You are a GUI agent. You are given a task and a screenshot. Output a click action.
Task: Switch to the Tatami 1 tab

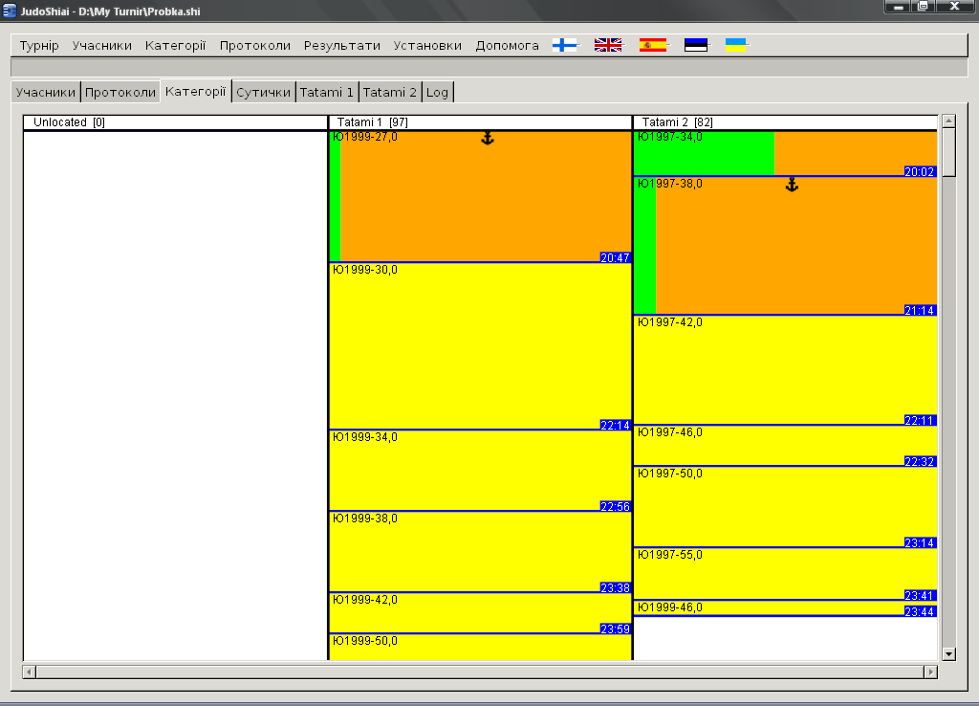pyautogui.click(x=326, y=93)
